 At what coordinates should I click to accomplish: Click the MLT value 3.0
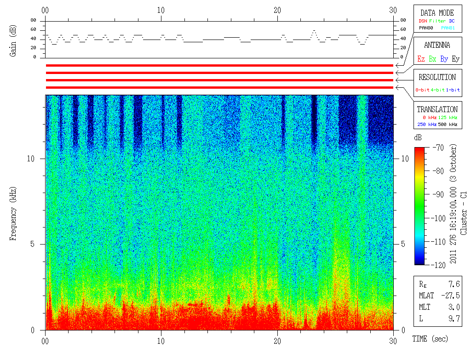pyautogui.click(x=454, y=307)
